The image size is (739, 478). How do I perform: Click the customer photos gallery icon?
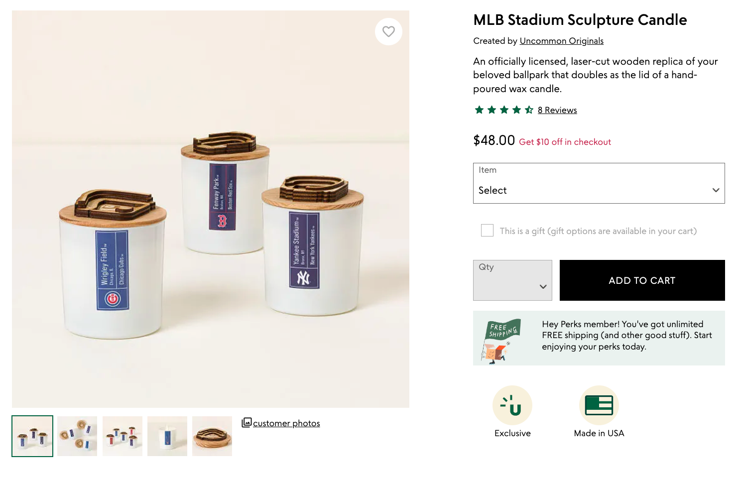246,423
